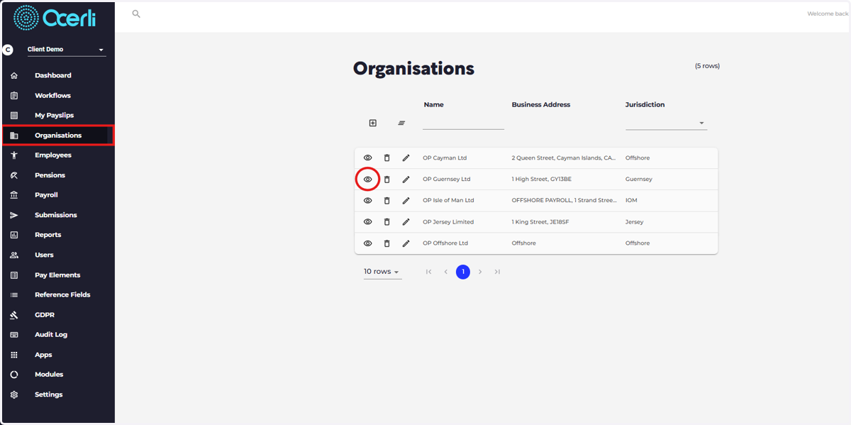Screen dimensions: 851x425
Task: Open My Payslips page
Action: tap(54, 115)
